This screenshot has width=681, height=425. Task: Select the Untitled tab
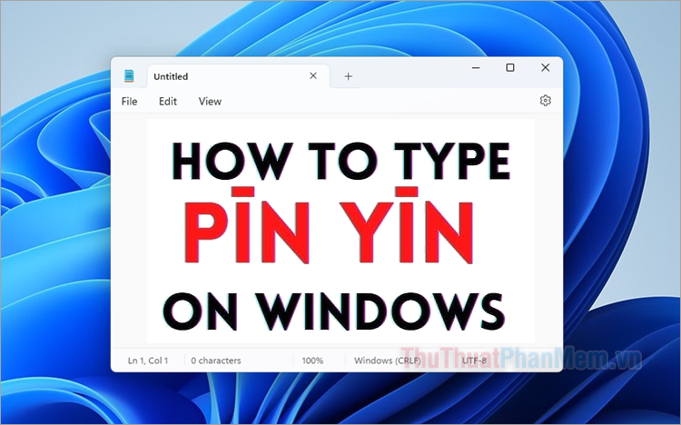[x=239, y=76]
